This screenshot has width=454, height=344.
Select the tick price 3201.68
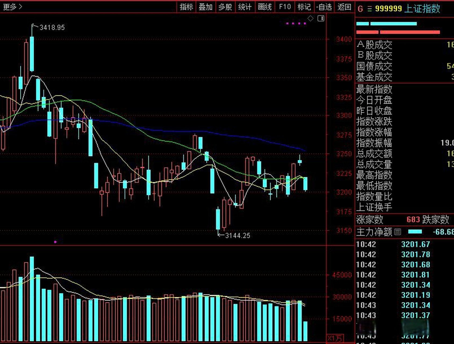click(416, 265)
